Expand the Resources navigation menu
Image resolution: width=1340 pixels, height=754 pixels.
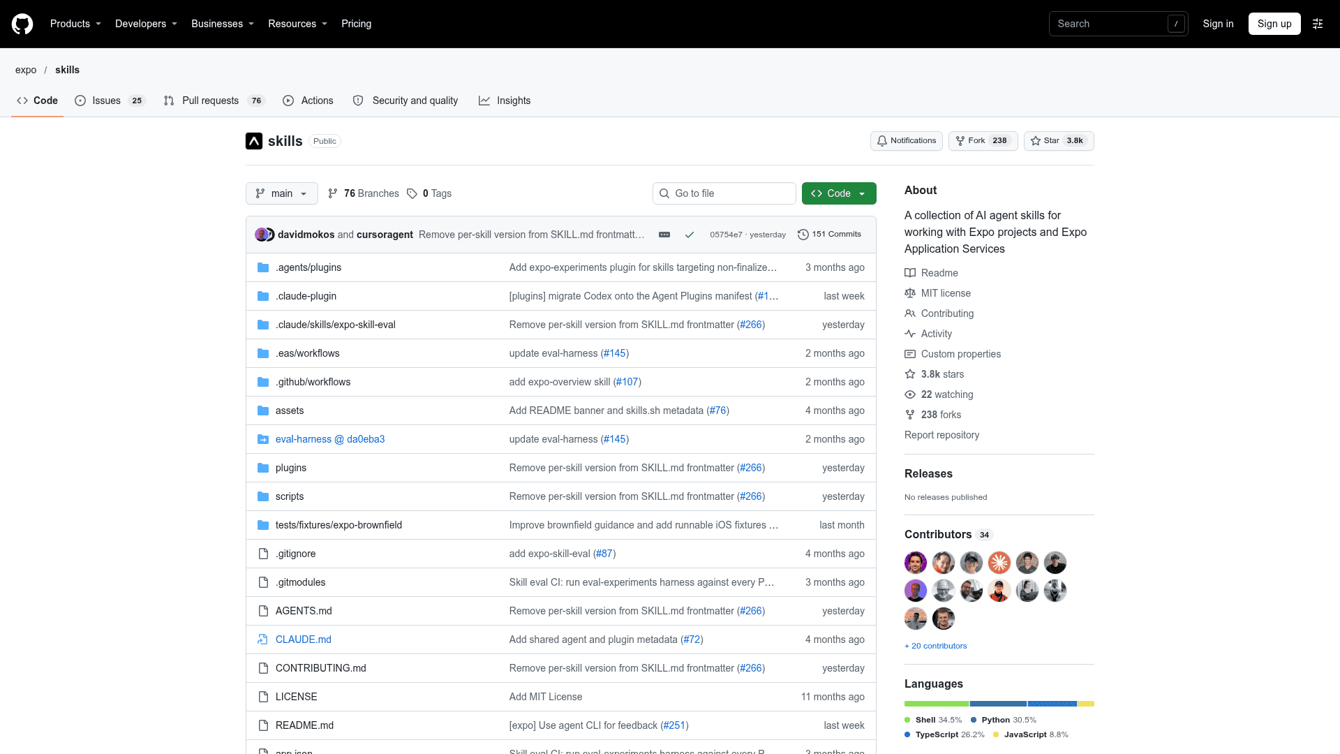coord(297,24)
